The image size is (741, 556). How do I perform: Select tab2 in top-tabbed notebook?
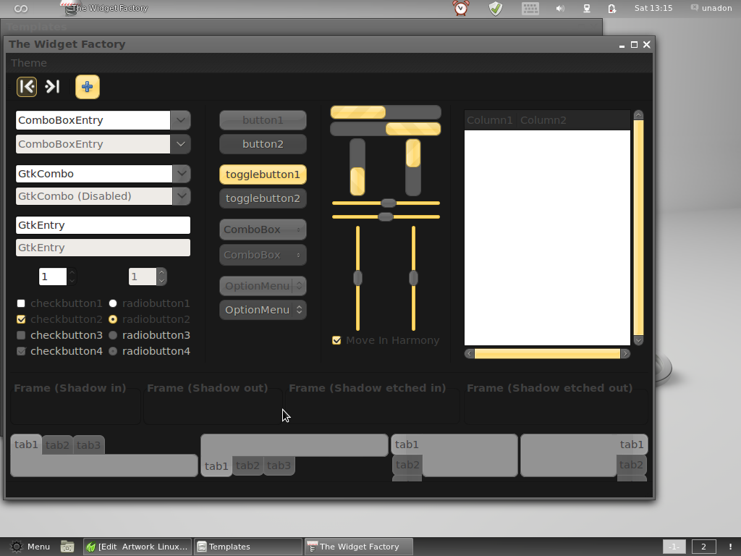tap(57, 445)
